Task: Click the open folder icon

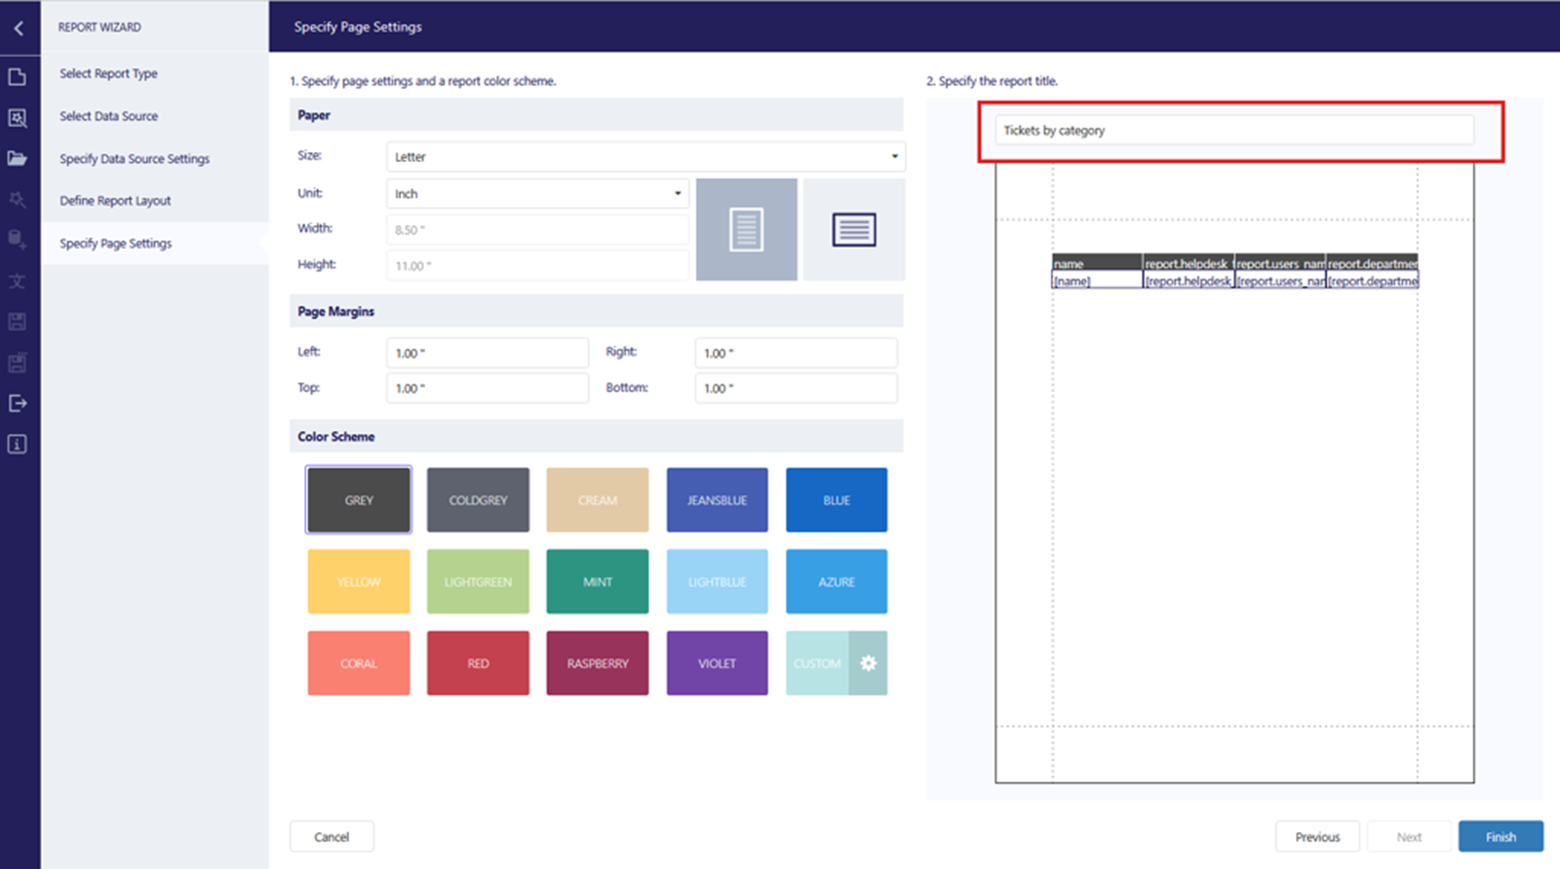Action: pyautogui.click(x=18, y=158)
